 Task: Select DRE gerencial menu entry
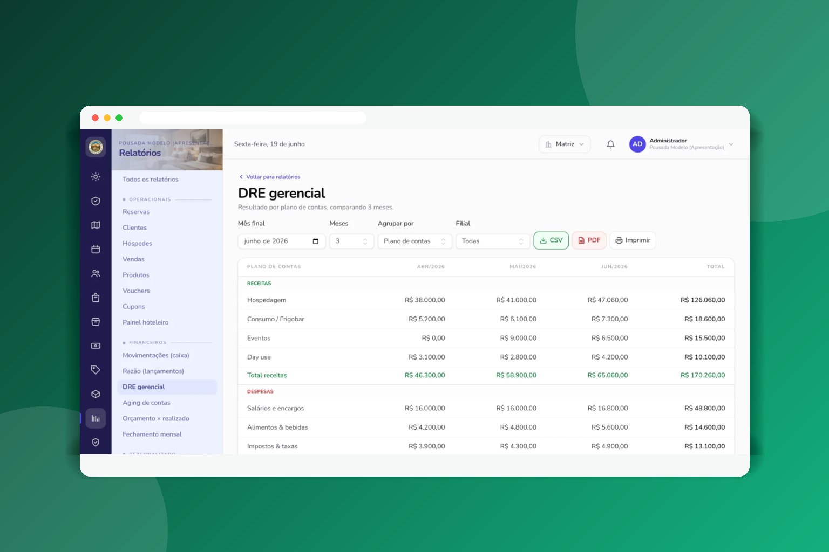click(x=167, y=387)
